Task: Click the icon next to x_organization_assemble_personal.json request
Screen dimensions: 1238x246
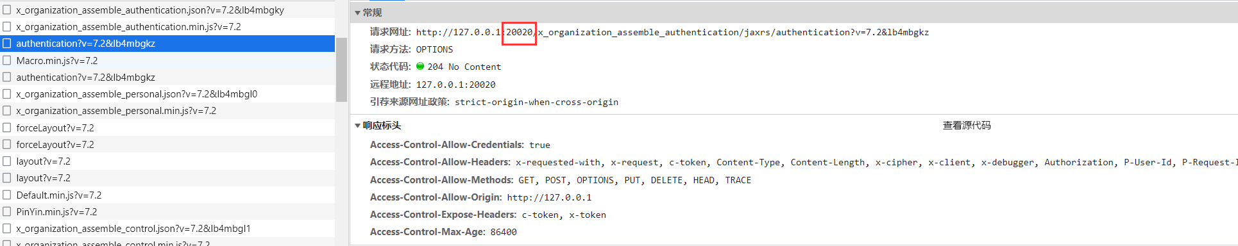Action: (7, 94)
